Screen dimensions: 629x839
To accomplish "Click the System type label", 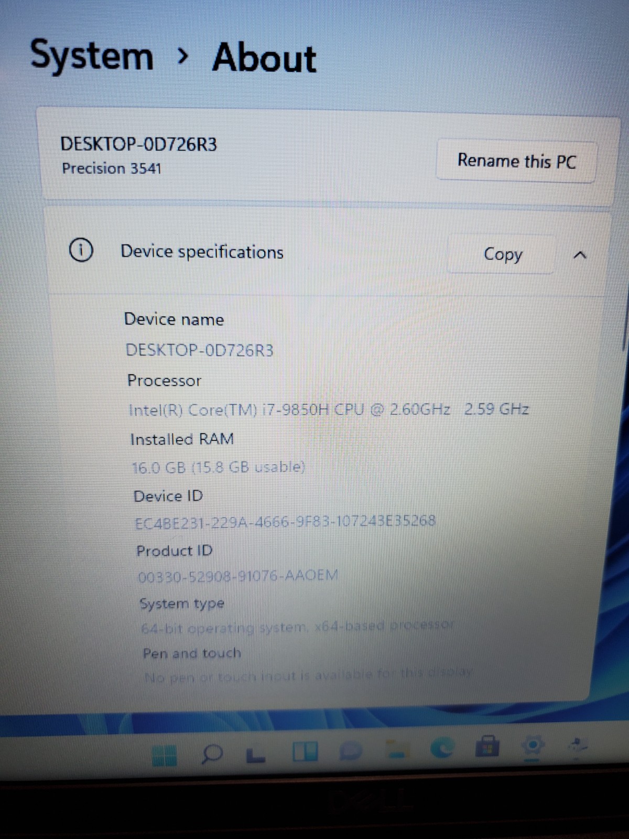I will 182,604.
